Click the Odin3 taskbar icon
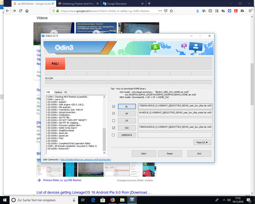Viewport: 255px width, 204px height. coord(132,200)
